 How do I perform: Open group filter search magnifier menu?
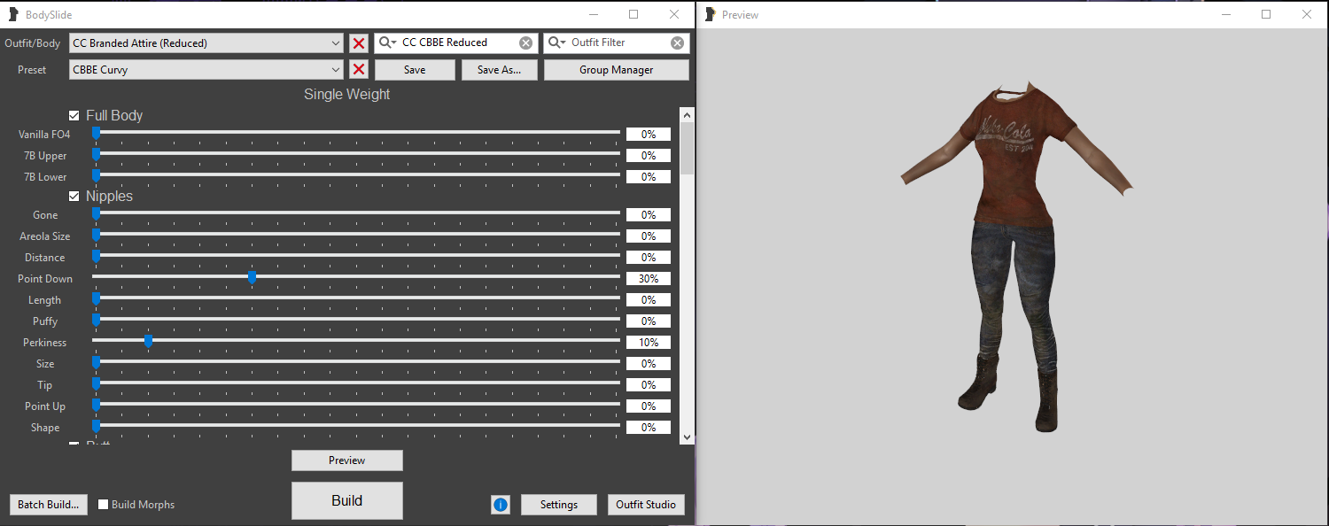coord(387,43)
